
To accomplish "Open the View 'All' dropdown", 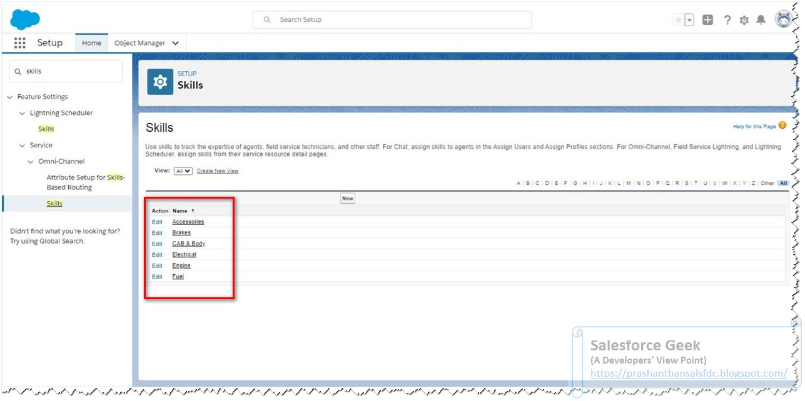I will pyautogui.click(x=183, y=171).
